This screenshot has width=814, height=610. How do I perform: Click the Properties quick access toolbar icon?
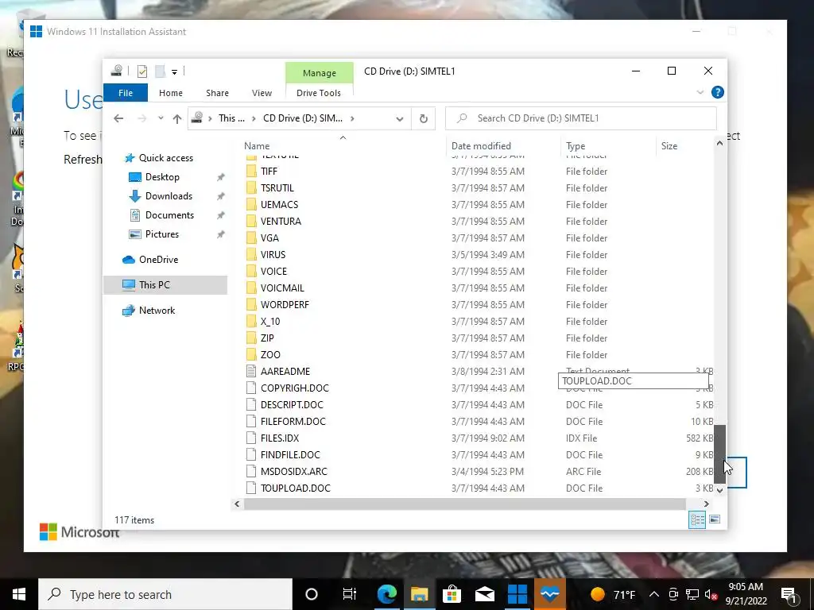pyautogui.click(x=141, y=71)
